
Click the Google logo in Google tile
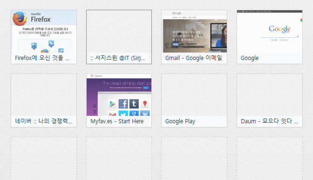[279, 29]
